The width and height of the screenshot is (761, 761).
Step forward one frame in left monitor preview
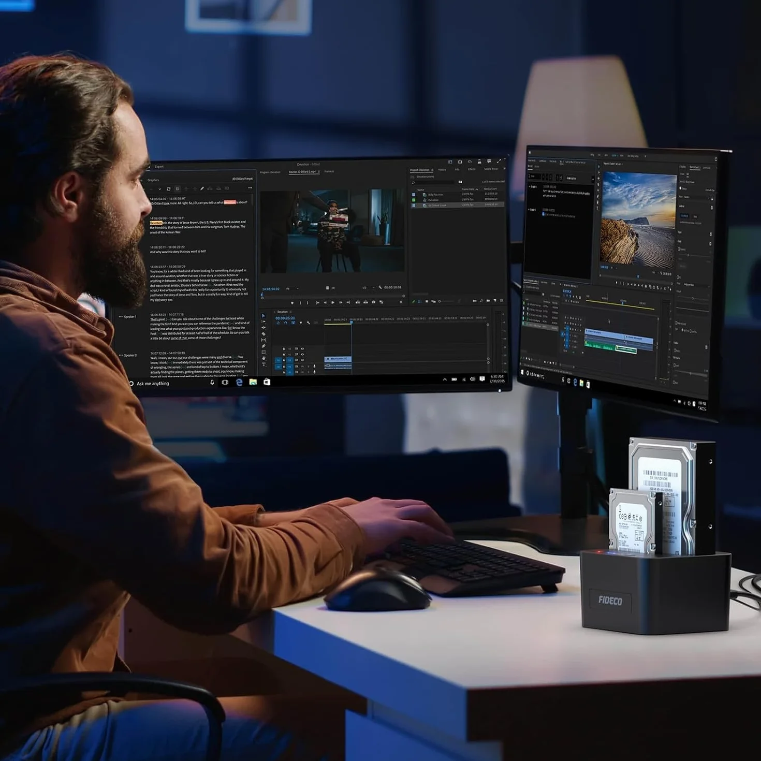click(340, 302)
